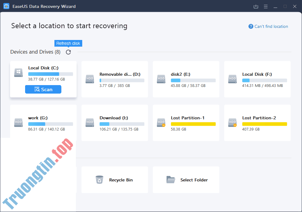The width and height of the screenshot is (302, 212).
Task: Click the work (G:) HDD icon
Action: 18,123
